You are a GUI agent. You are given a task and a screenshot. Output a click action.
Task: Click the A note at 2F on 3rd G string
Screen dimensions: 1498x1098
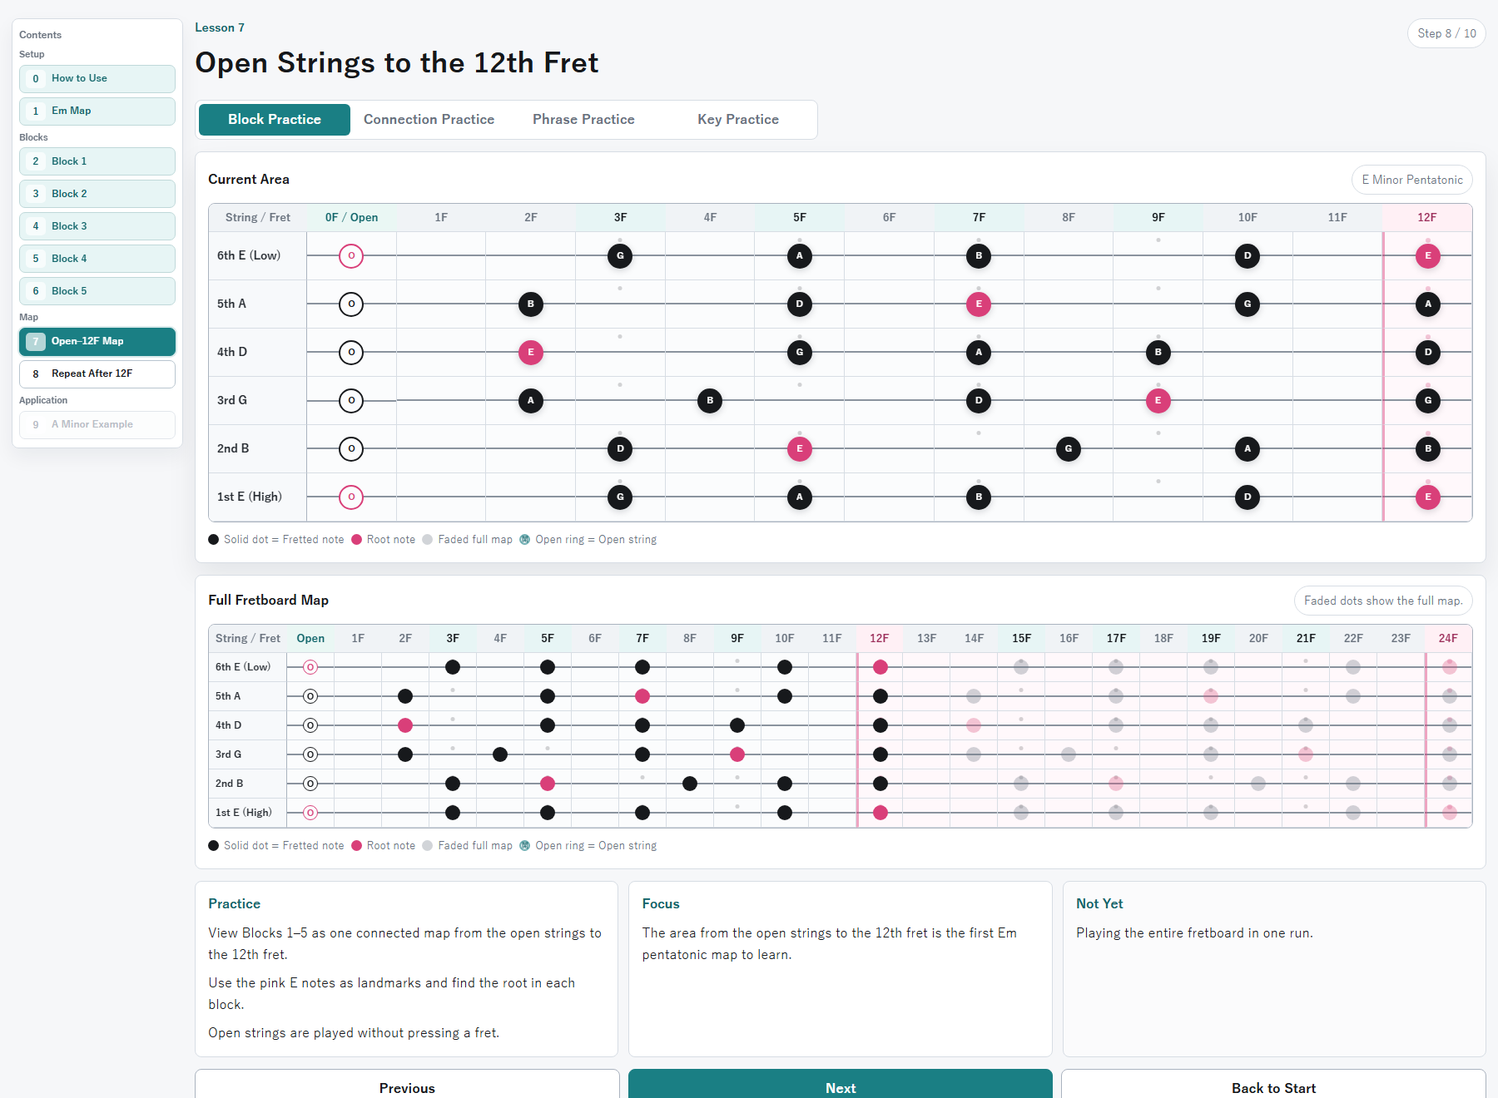click(531, 400)
